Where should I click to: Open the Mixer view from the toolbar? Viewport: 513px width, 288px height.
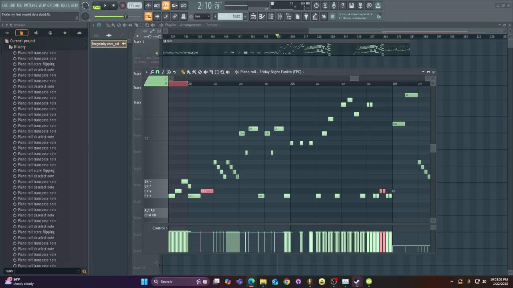coord(280,16)
